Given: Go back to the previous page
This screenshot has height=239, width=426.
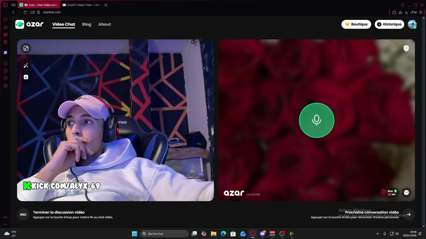Looking at the screenshot, I should click(13, 12).
